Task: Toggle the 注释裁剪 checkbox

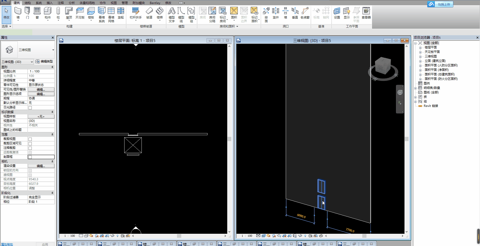Action: click(x=30, y=148)
